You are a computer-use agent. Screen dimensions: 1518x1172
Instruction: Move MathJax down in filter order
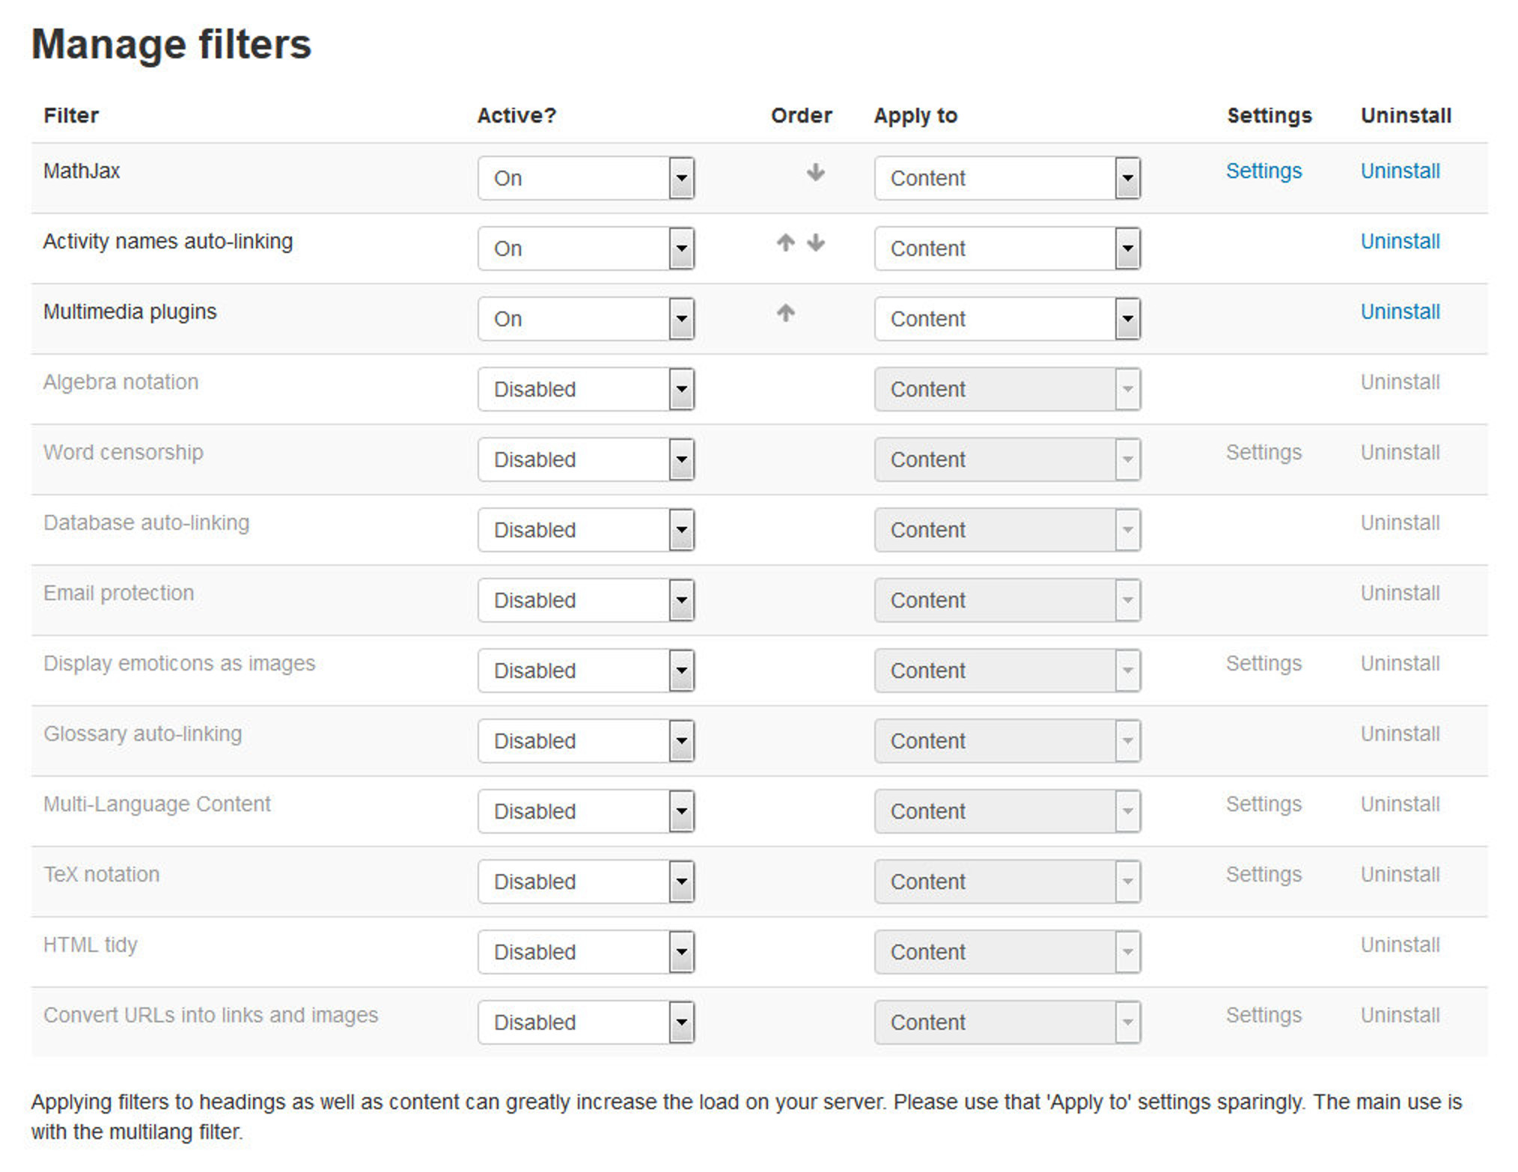815,174
